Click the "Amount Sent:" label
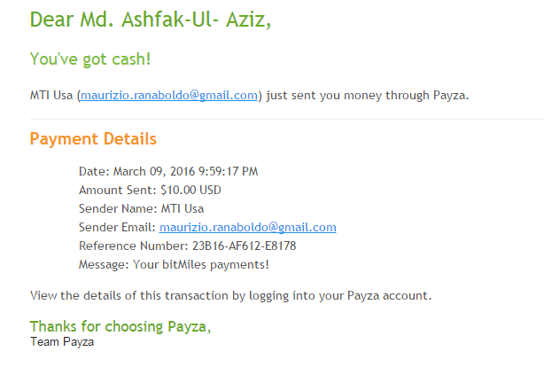Screen dimensions: 544x367 coord(117,190)
